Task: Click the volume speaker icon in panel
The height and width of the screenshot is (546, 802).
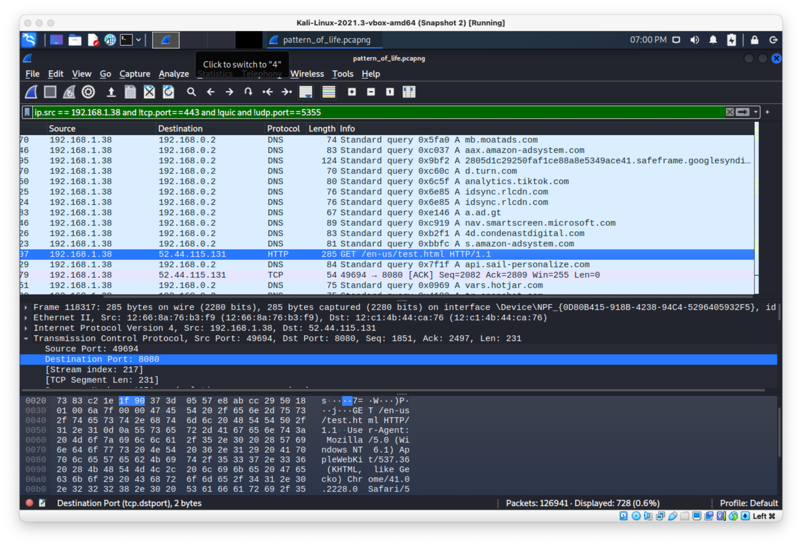Action: tap(694, 40)
